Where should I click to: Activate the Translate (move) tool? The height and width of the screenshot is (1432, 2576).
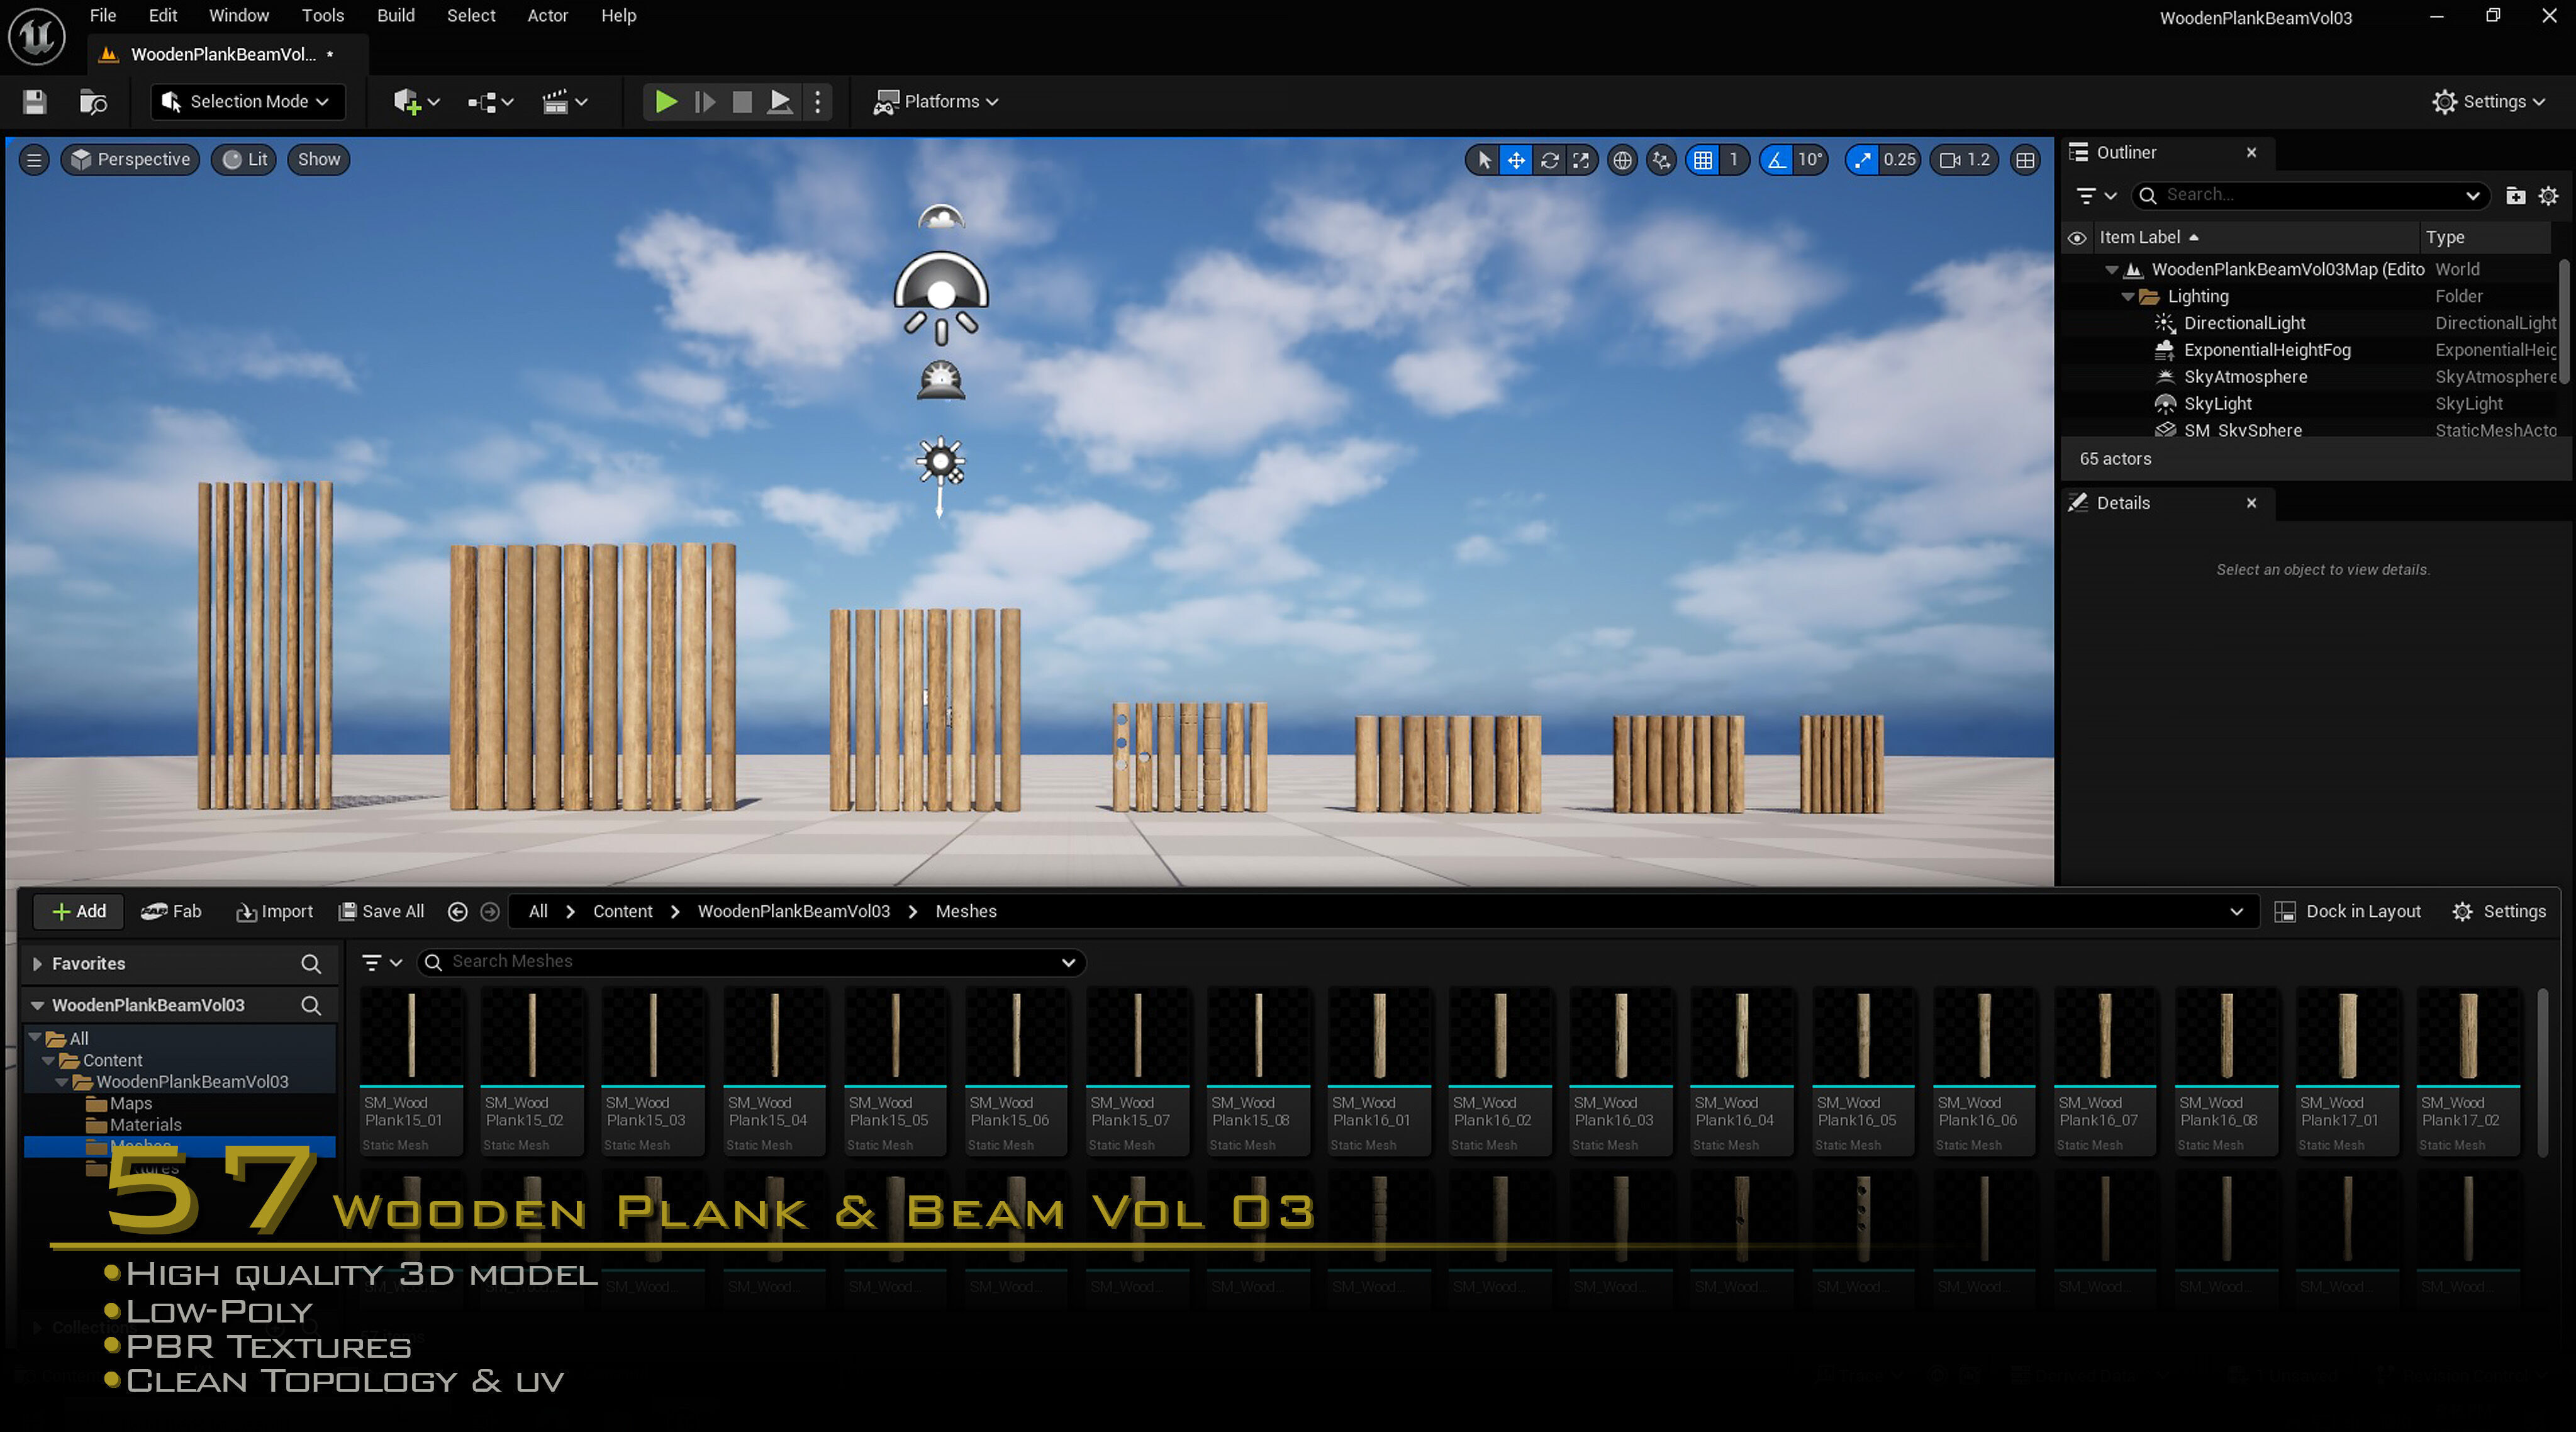coord(1516,159)
